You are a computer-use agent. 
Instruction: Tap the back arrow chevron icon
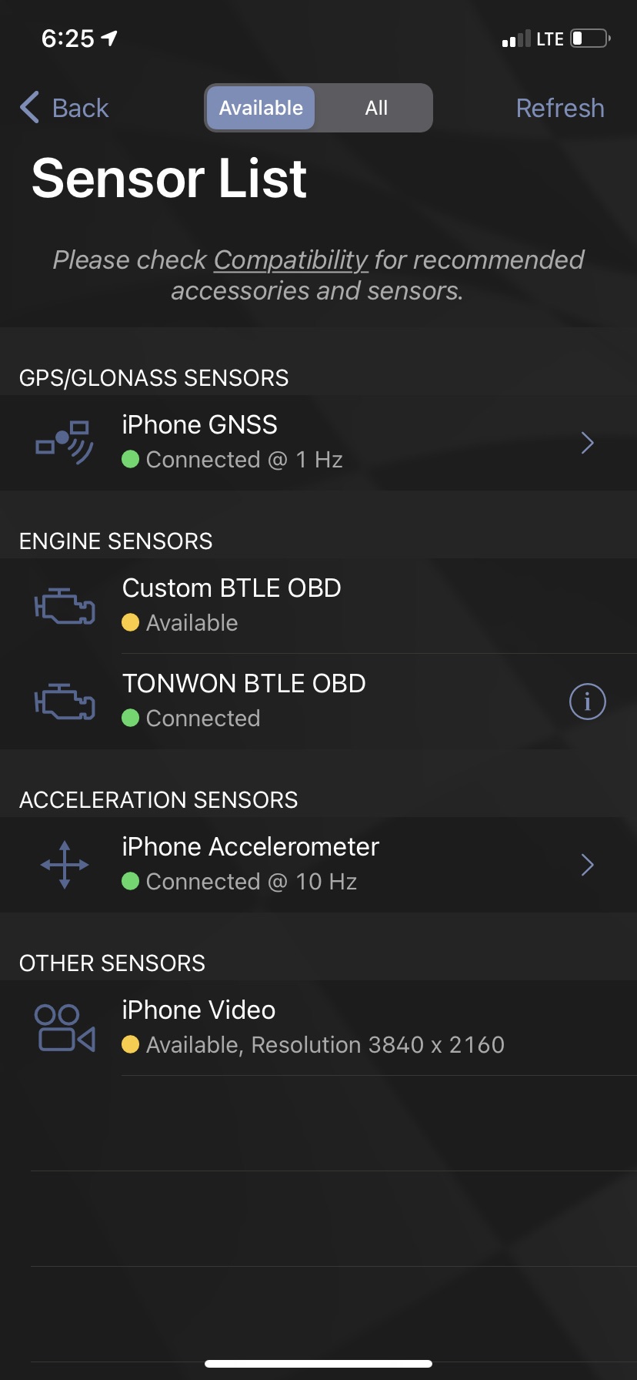click(29, 108)
